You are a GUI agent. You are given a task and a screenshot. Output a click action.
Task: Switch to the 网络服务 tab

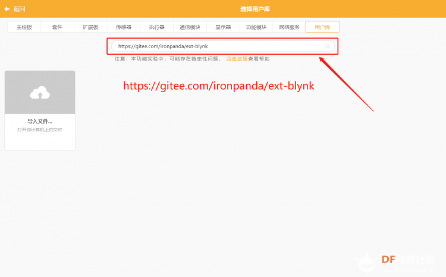tap(289, 27)
